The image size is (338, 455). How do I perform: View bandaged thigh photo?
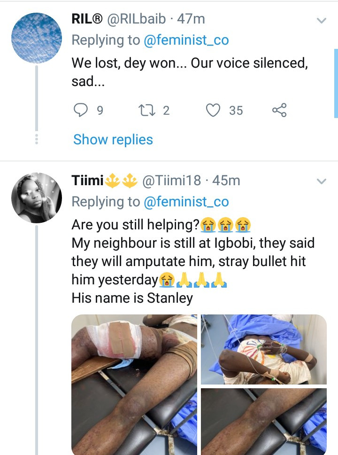point(134,385)
